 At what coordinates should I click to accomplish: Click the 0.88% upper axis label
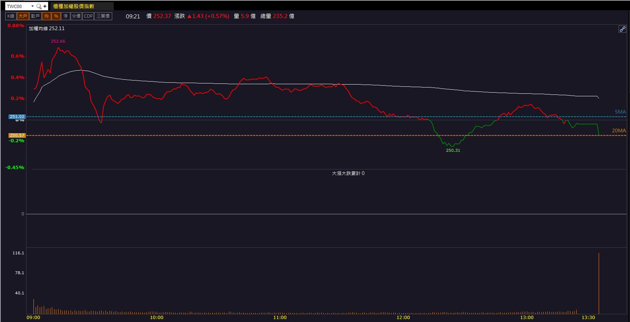pos(16,26)
